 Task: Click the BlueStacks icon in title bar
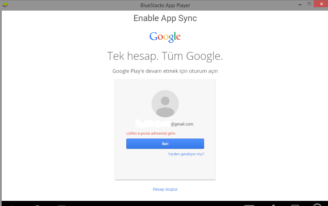5,4
